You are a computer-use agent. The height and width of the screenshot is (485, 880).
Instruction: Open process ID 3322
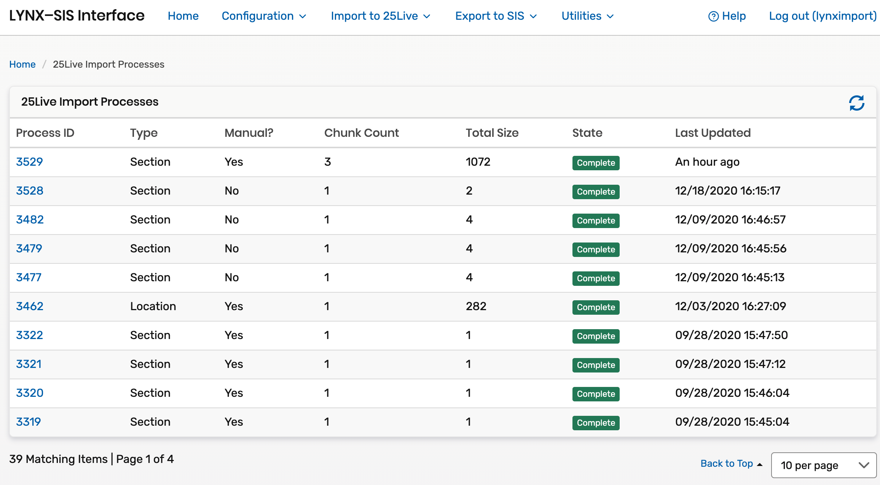point(29,335)
